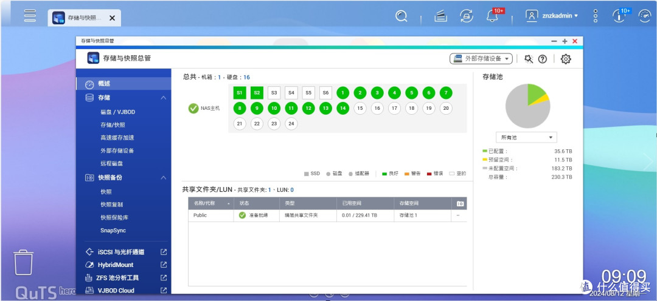
Task: Click hard disk count 16
Action: 247,77
